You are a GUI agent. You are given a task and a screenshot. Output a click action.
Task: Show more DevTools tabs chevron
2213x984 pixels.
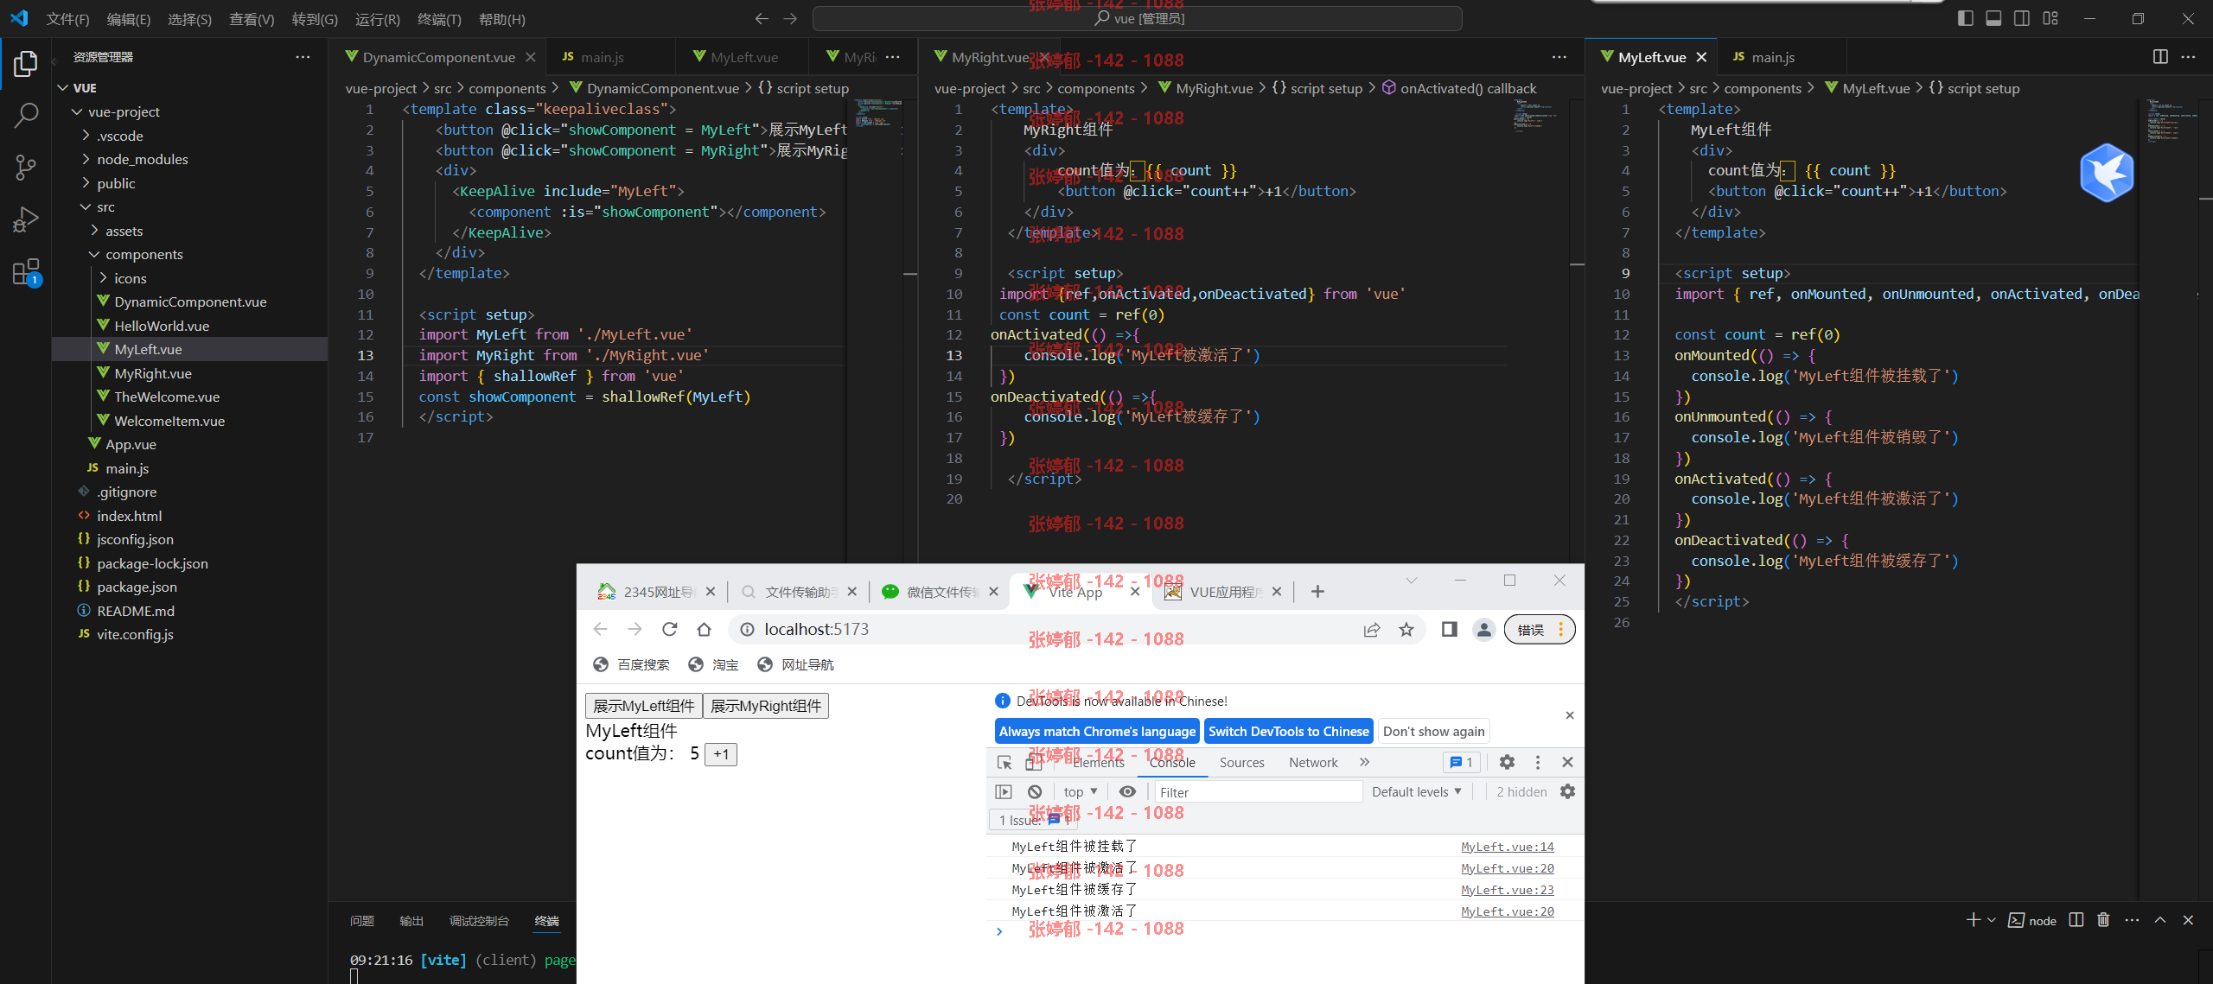(x=1364, y=762)
